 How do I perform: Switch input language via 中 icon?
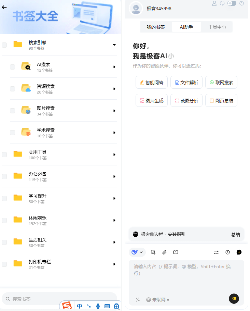[x=80, y=306]
